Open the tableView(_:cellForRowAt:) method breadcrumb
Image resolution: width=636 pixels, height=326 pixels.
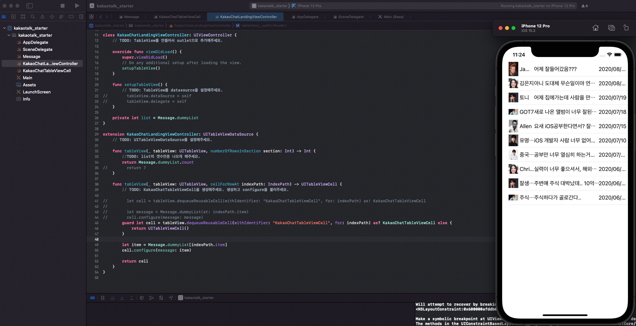coord(261,25)
